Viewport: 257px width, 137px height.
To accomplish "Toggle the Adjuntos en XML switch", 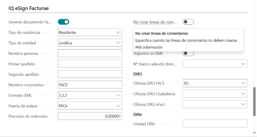I will [x=188, y=53].
